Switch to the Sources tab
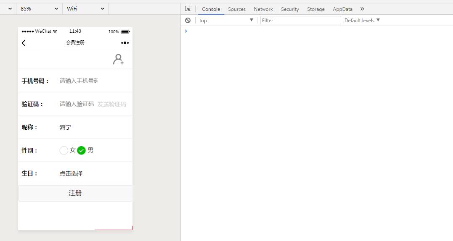453x241 pixels. click(x=237, y=9)
